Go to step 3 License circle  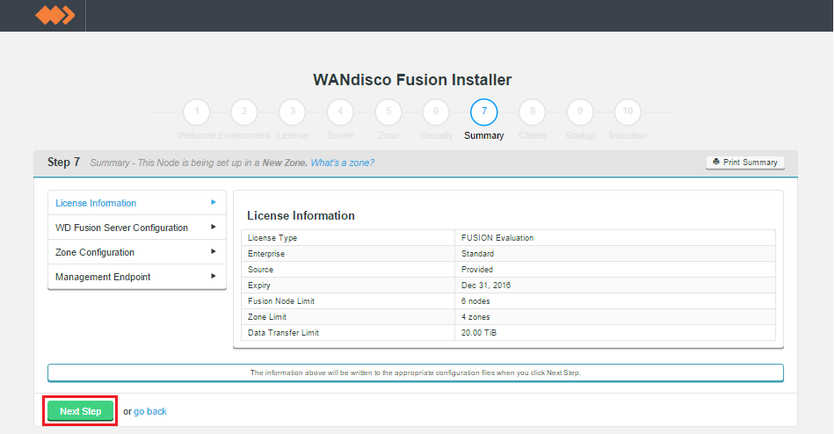point(293,112)
